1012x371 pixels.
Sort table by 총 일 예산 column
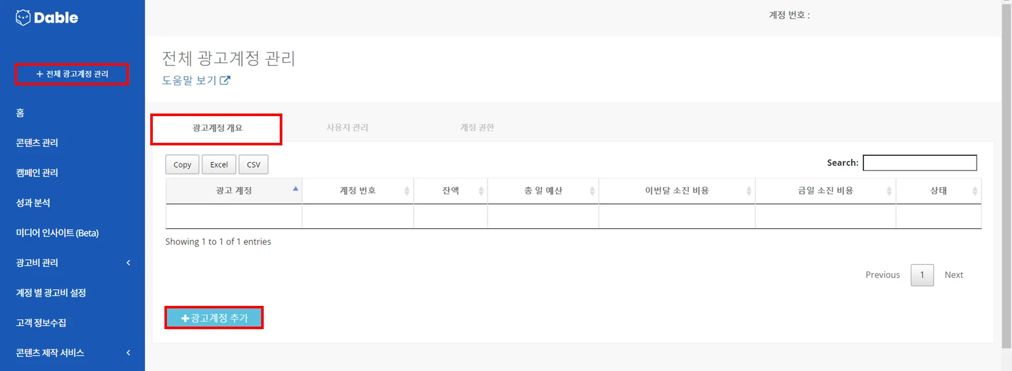[x=543, y=191]
